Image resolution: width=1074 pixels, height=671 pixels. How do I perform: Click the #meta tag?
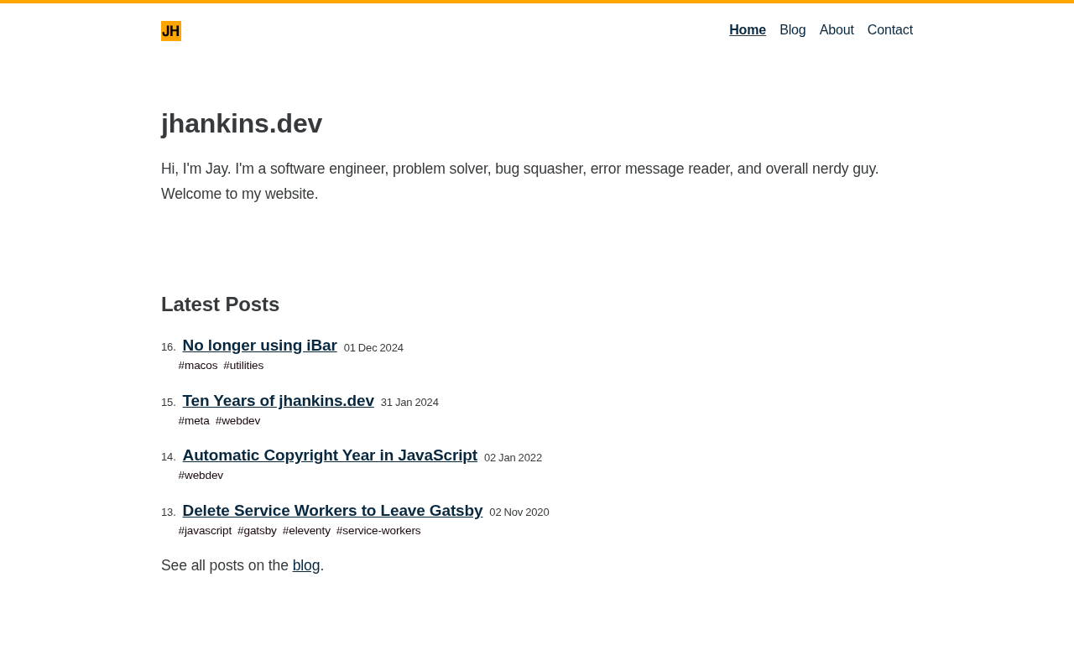194,421
